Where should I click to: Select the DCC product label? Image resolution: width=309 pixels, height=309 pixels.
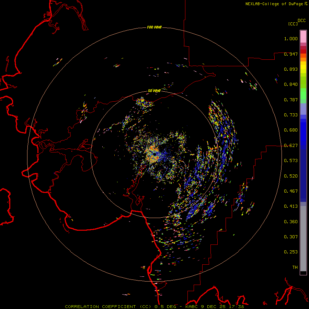(301, 21)
